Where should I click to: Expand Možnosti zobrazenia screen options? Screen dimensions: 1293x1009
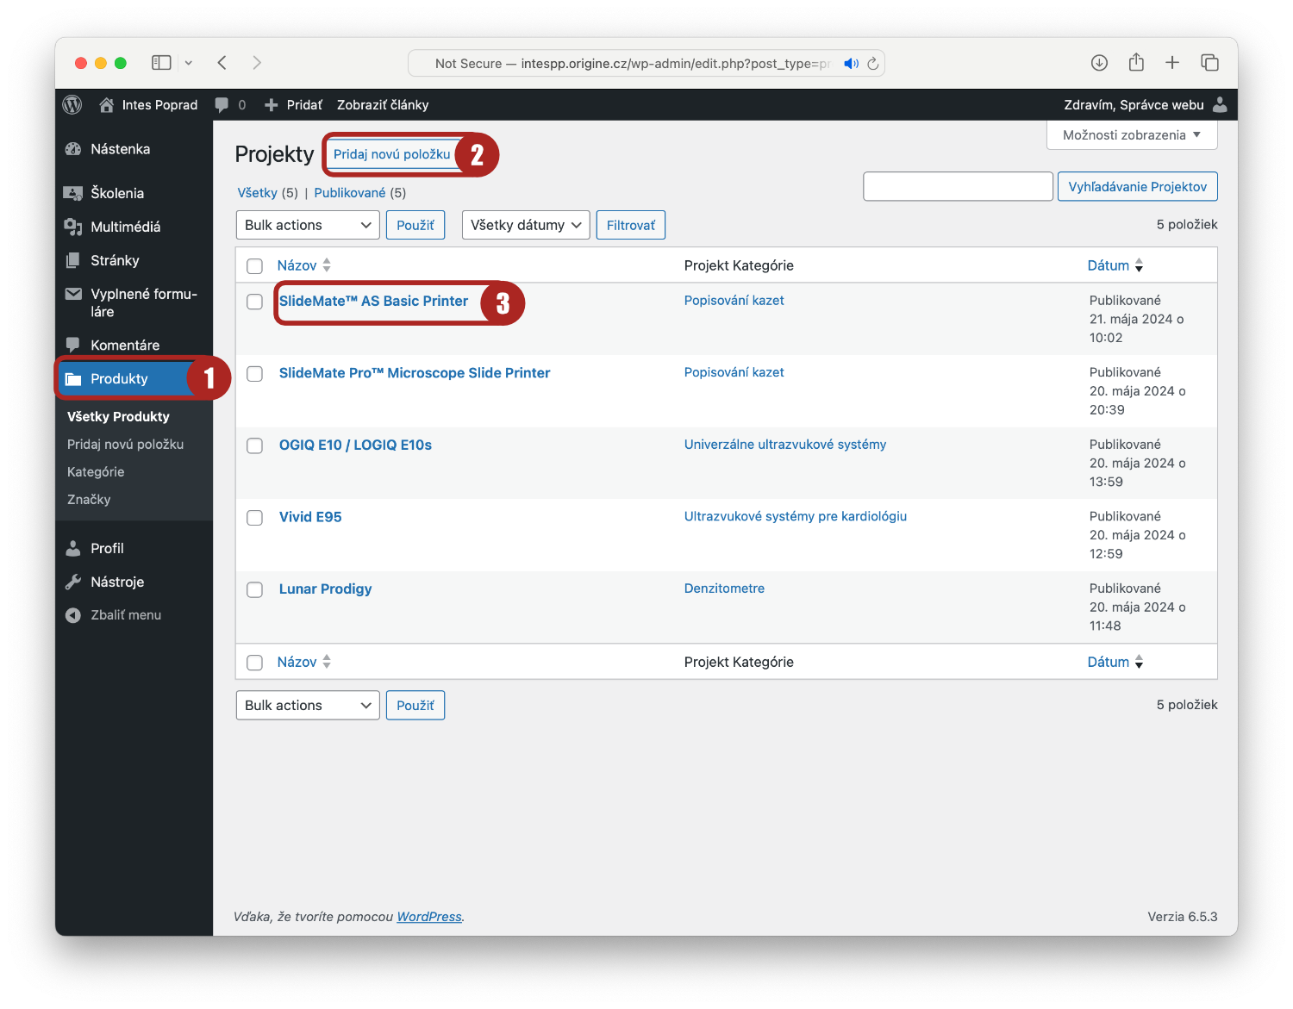coord(1132,135)
